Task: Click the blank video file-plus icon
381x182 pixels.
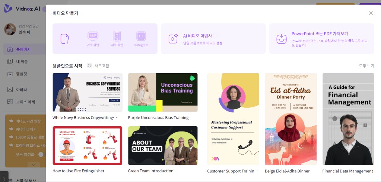Action: (65, 39)
